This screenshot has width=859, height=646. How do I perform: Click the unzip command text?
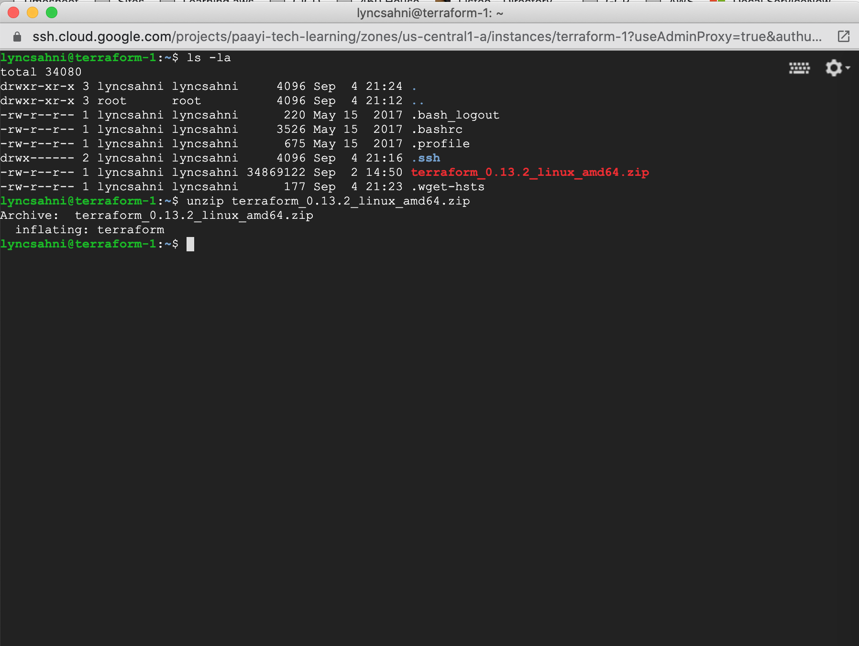coord(328,201)
